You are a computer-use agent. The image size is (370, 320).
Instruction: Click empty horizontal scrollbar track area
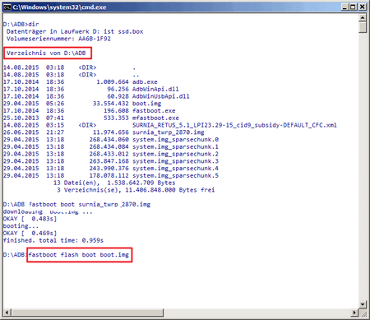click(x=257, y=313)
